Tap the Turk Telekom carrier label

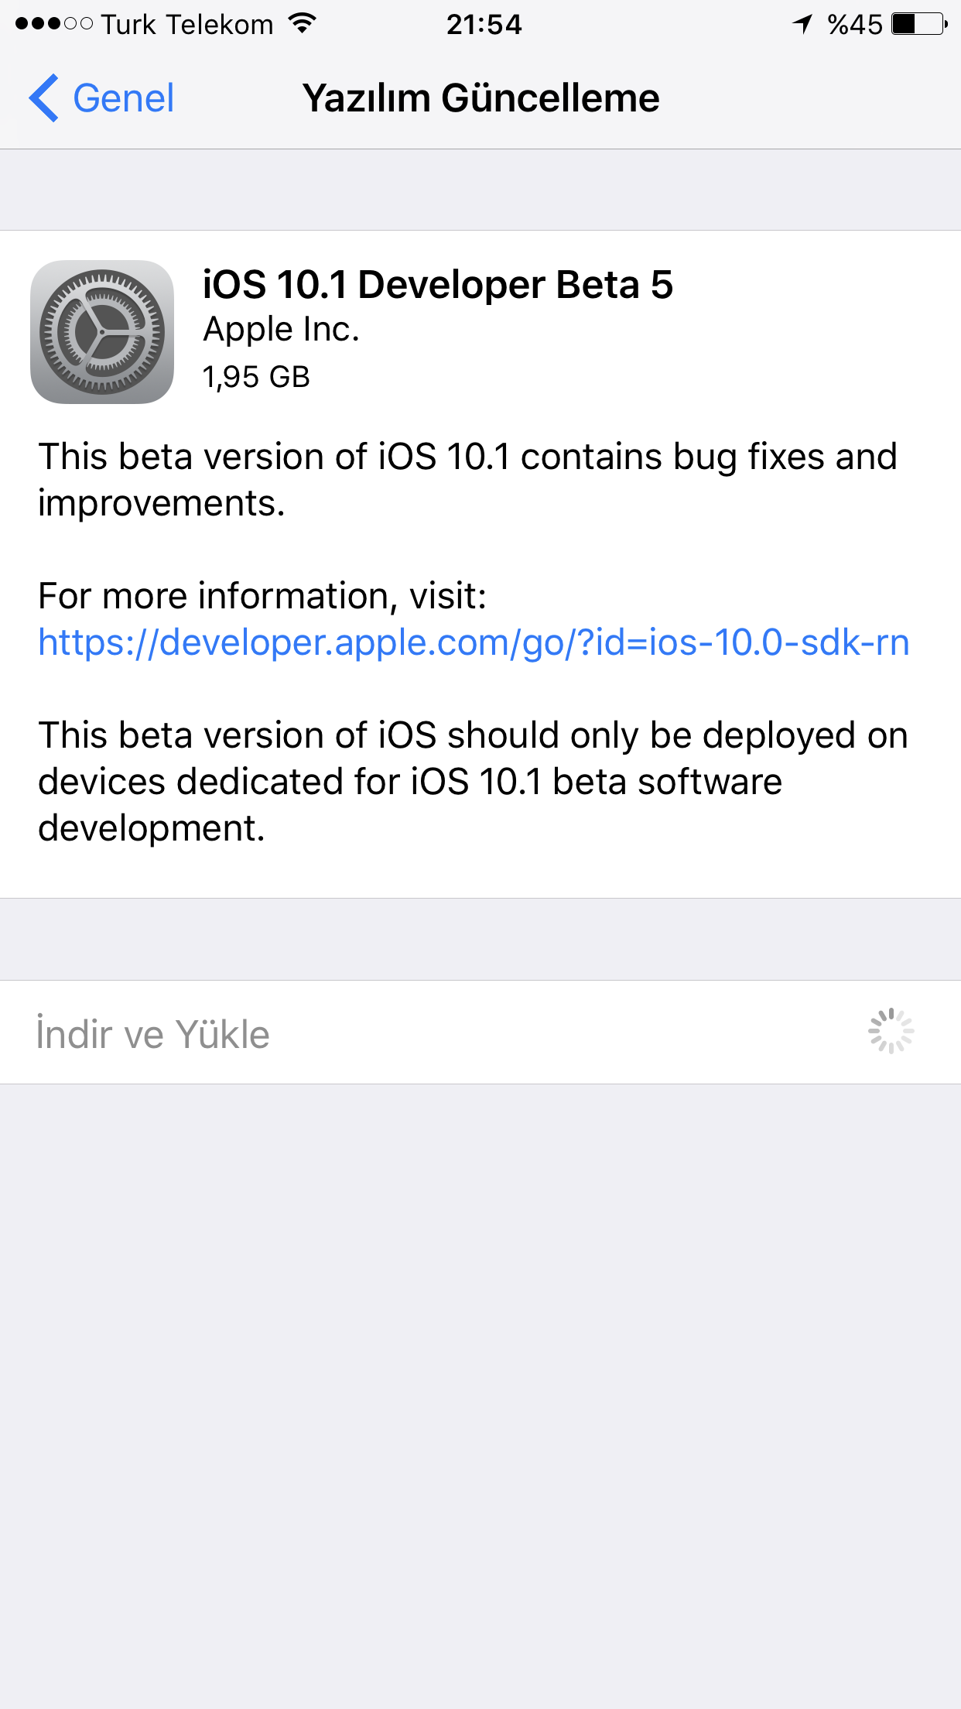coord(187,25)
